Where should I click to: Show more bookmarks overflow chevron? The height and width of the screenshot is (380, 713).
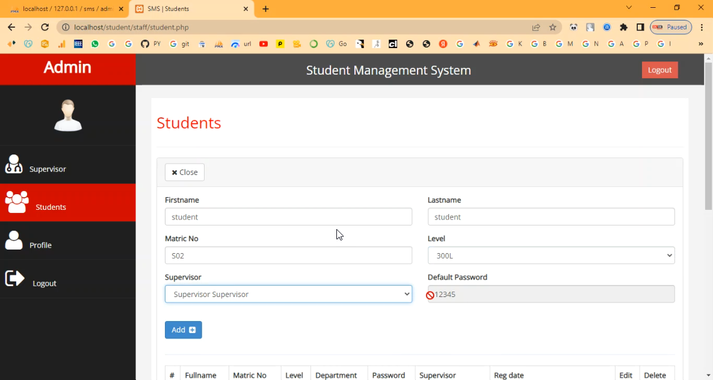click(x=700, y=44)
